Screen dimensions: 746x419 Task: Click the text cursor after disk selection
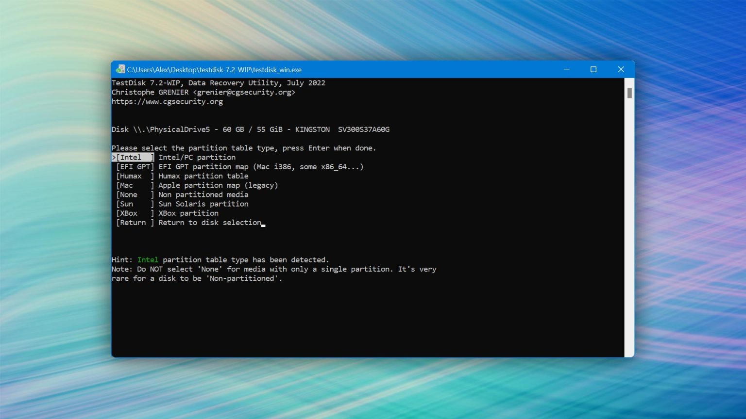coord(263,225)
